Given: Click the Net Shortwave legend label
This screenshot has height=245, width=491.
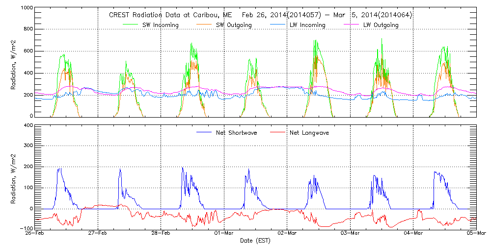Looking at the screenshot, I should [x=240, y=132].
